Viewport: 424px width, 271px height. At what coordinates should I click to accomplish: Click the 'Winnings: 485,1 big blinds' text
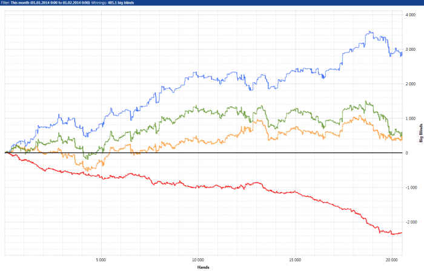tap(113, 2)
